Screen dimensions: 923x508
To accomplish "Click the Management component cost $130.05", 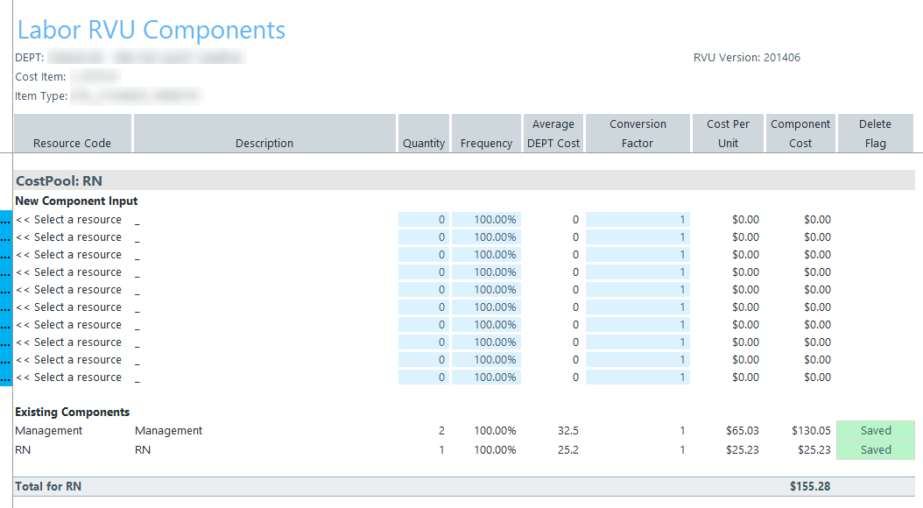I will point(811,430).
